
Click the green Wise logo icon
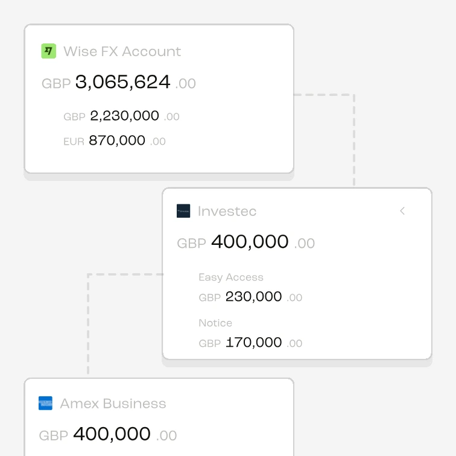click(x=49, y=51)
